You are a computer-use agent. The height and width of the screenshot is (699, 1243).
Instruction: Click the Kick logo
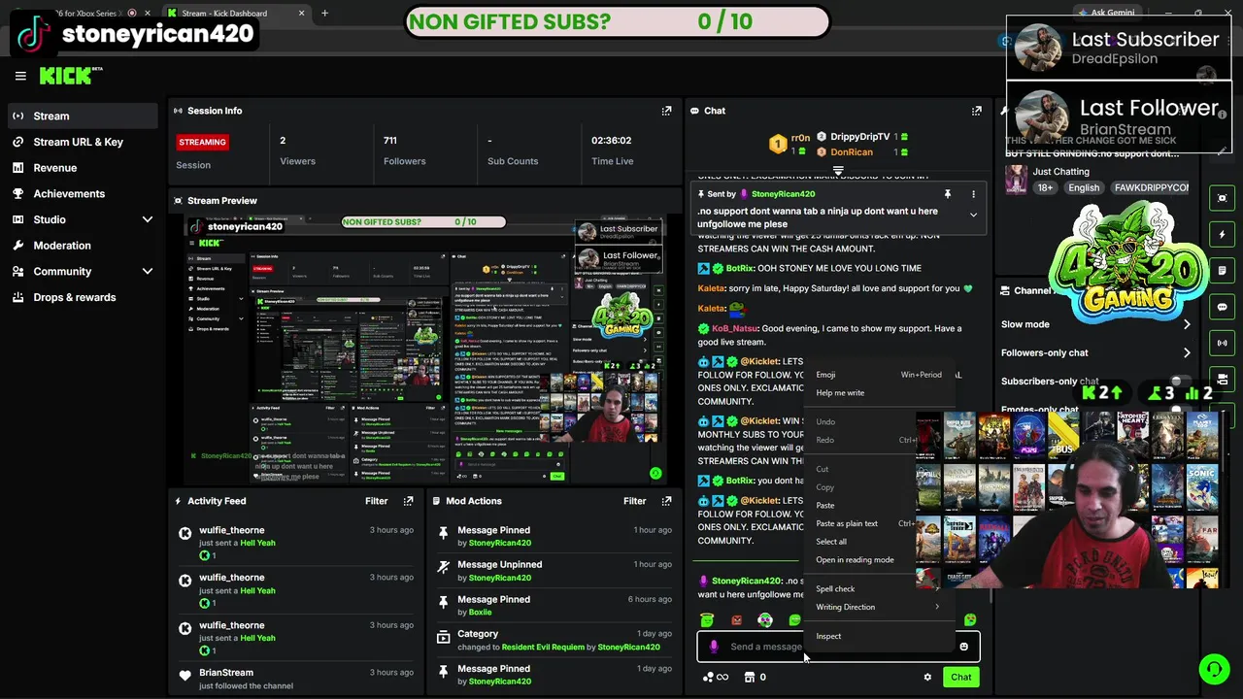tap(70, 76)
